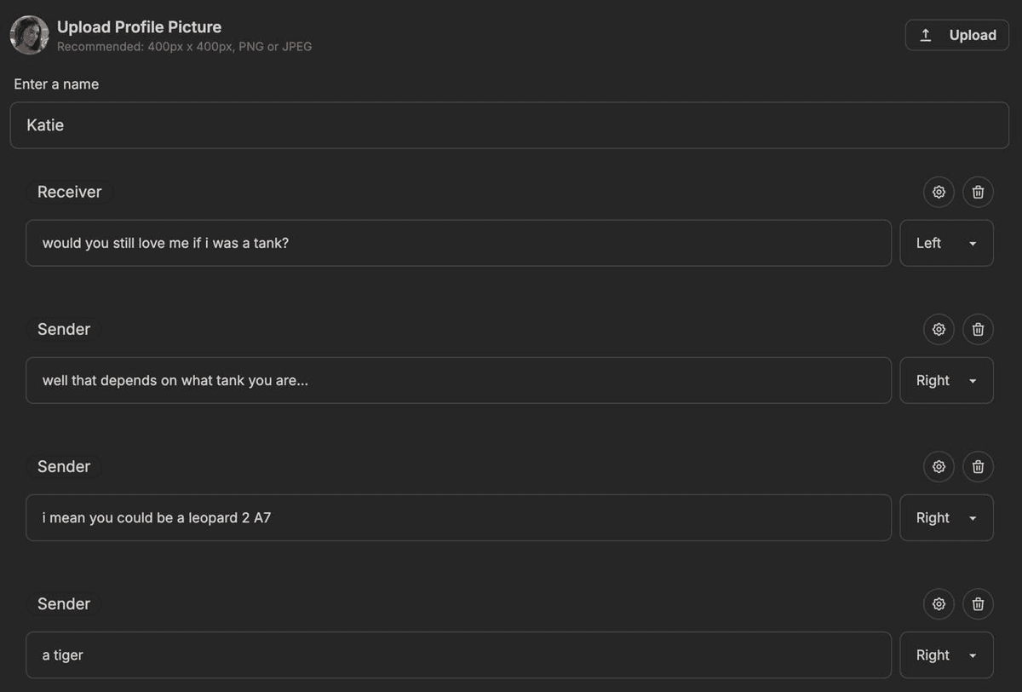This screenshot has width=1022, height=692.
Task: Edit the 'would you still love me' message
Action: (x=458, y=243)
